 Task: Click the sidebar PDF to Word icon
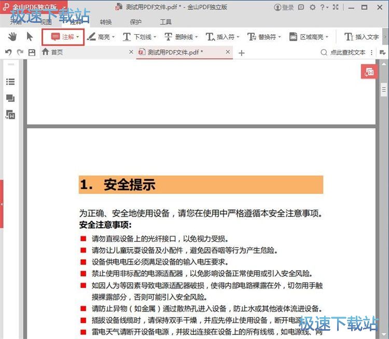click(10, 115)
